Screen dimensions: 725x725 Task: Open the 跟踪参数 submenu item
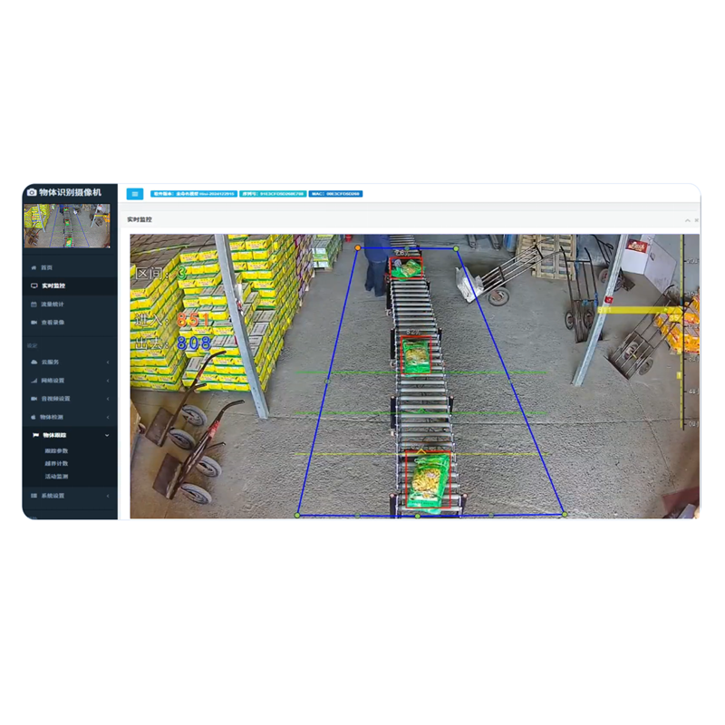click(56, 450)
